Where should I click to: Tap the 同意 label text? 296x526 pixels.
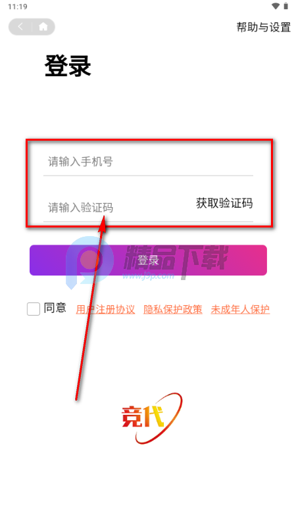(x=55, y=308)
